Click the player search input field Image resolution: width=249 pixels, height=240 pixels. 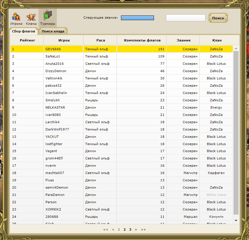(185, 18)
